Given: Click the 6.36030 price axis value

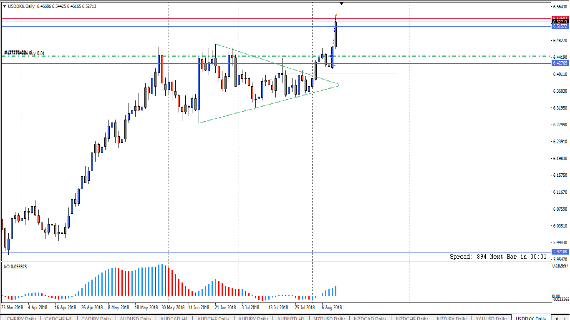Looking at the screenshot, I should (560, 91).
